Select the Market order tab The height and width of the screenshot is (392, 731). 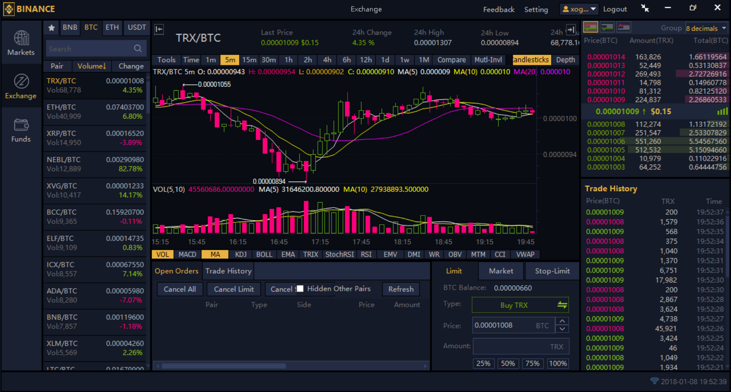click(501, 271)
